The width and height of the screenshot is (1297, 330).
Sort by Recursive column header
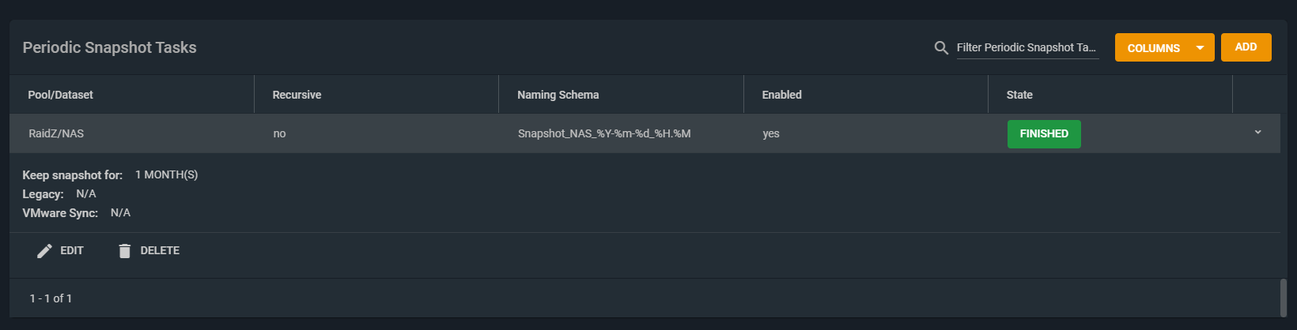(x=297, y=95)
